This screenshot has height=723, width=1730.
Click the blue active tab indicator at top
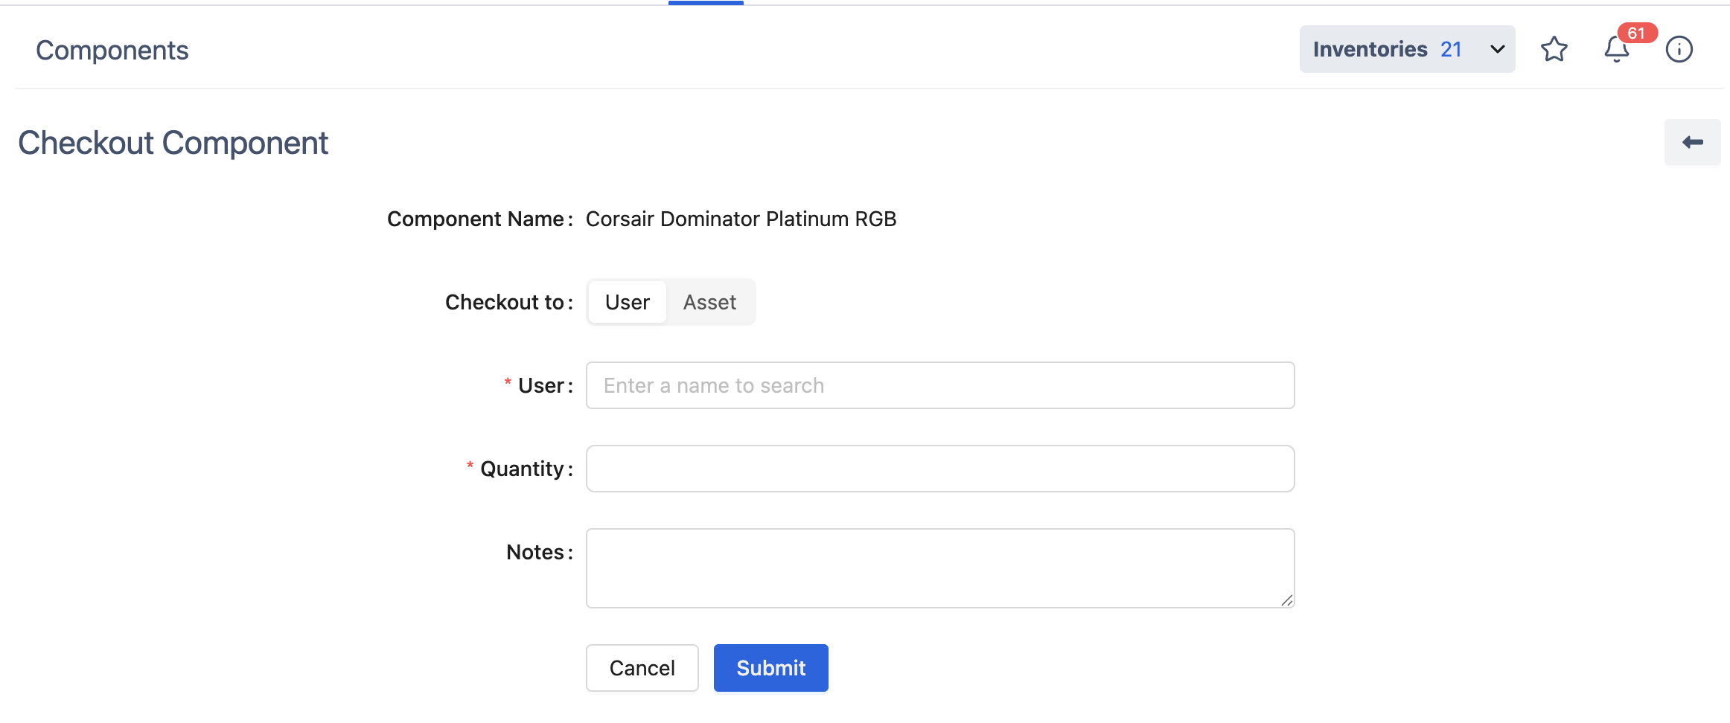706,3
